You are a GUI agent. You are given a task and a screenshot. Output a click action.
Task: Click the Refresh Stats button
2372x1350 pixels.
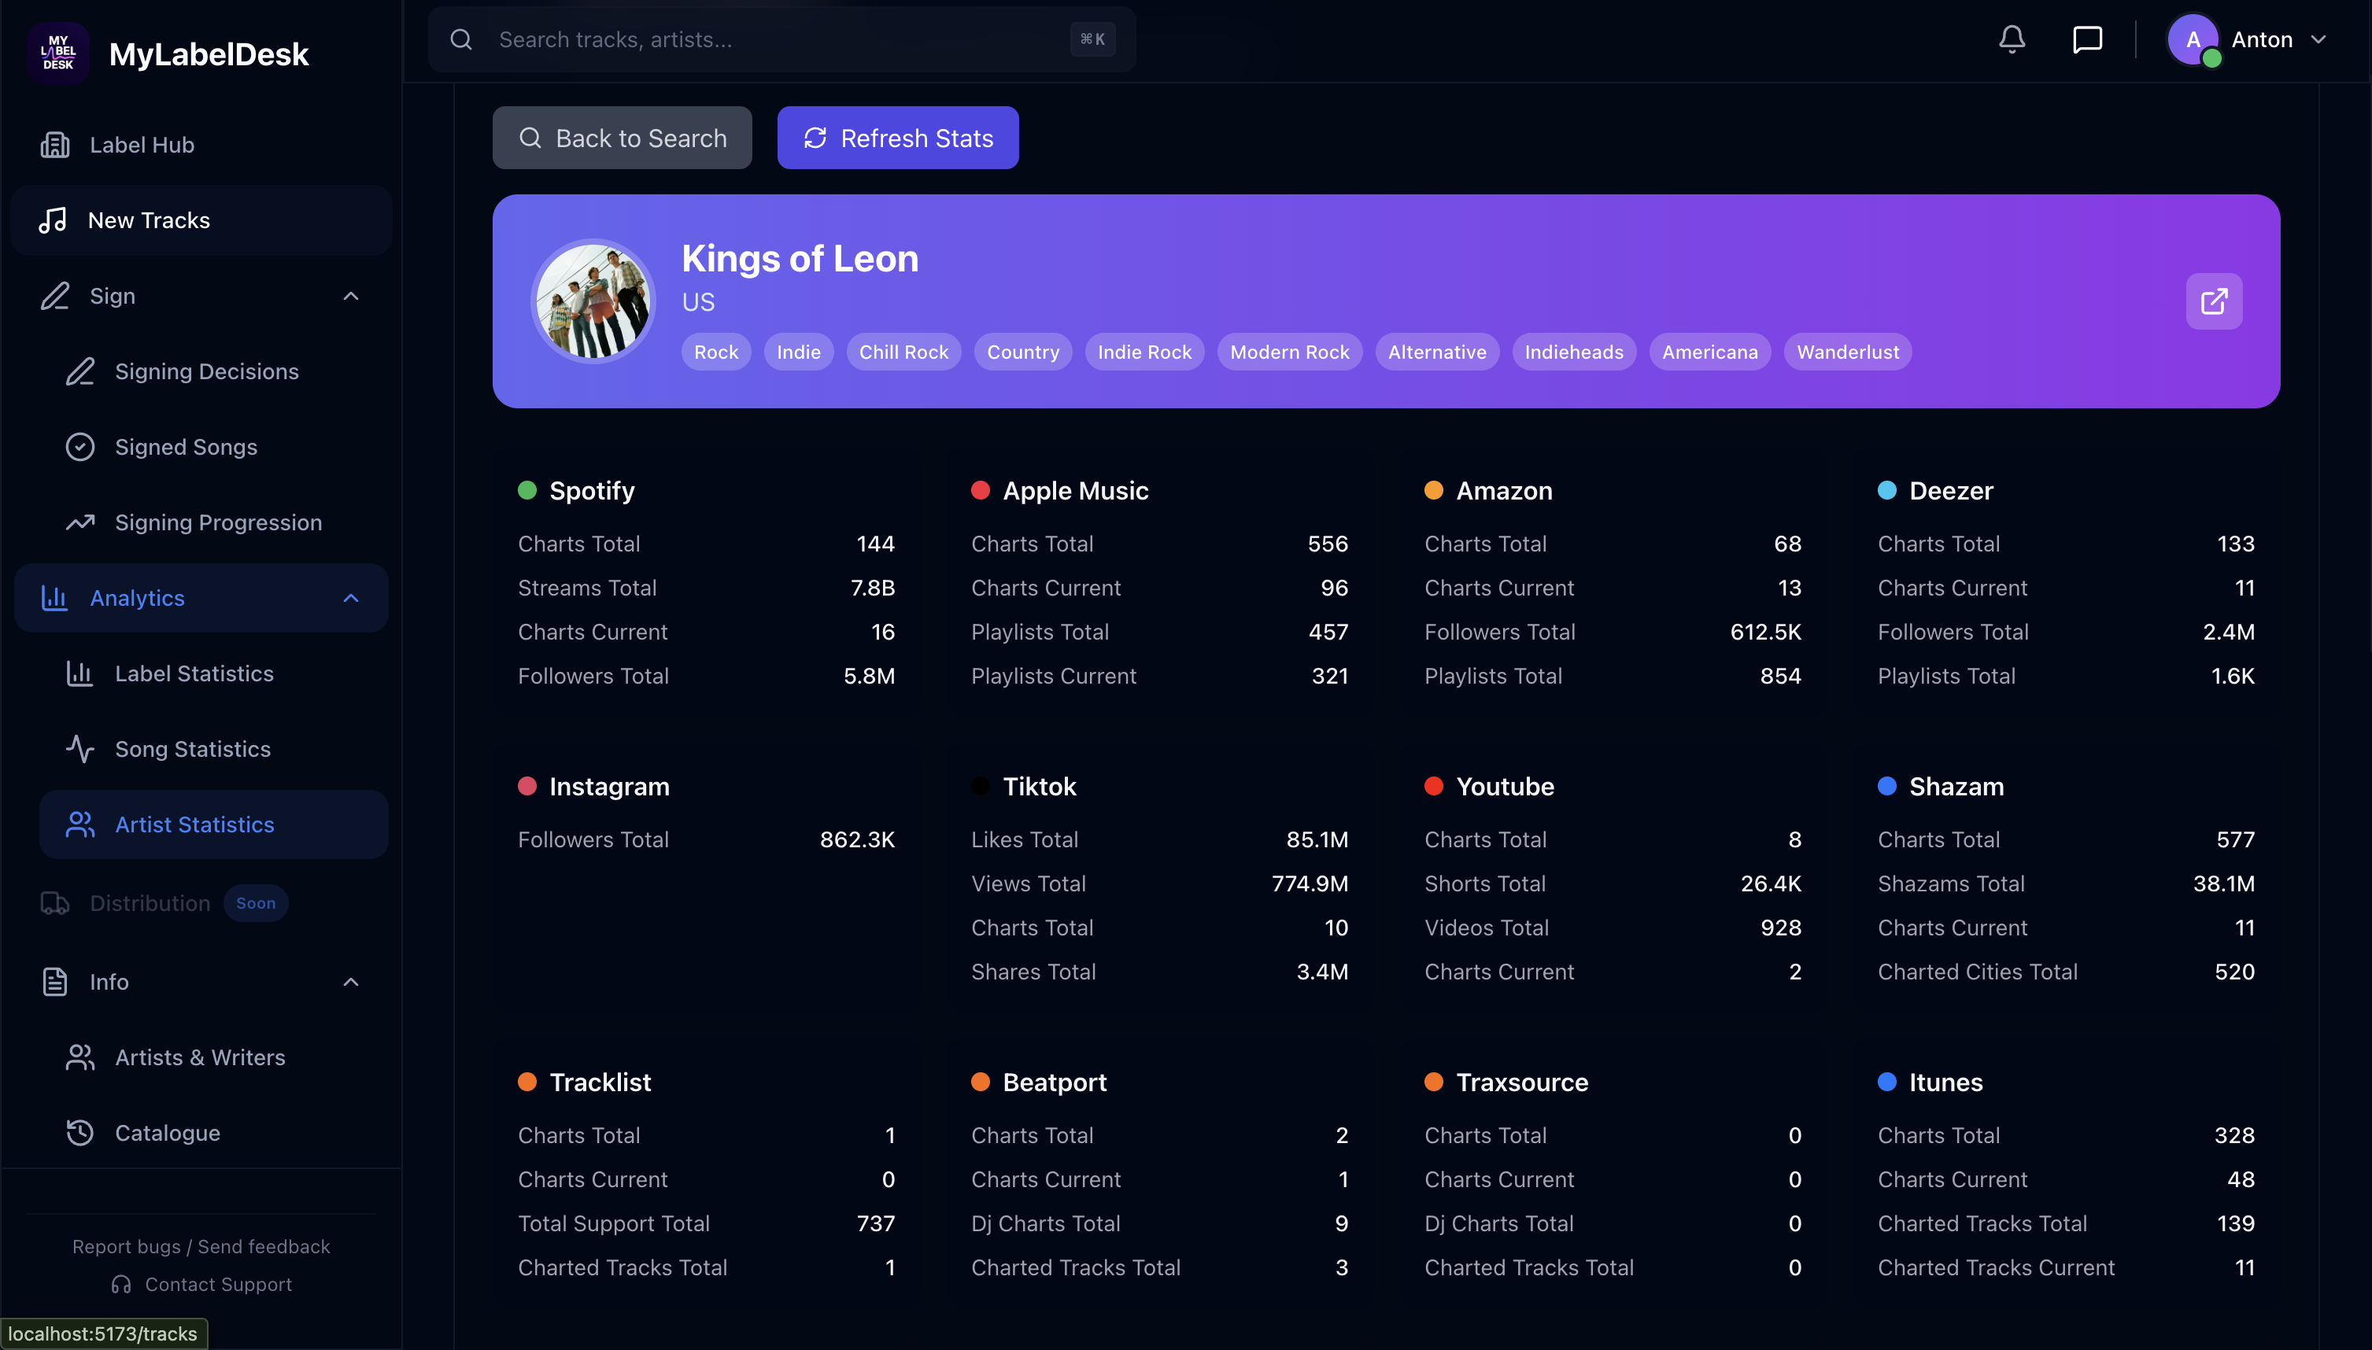tap(896, 137)
